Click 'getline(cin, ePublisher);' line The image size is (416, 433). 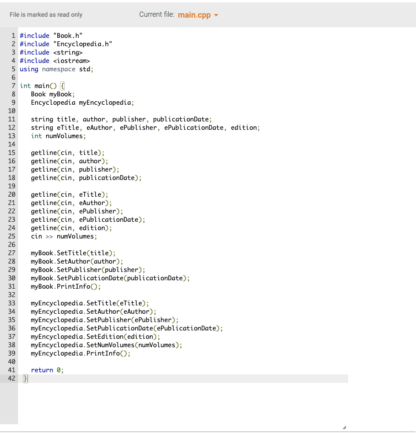[77, 211]
